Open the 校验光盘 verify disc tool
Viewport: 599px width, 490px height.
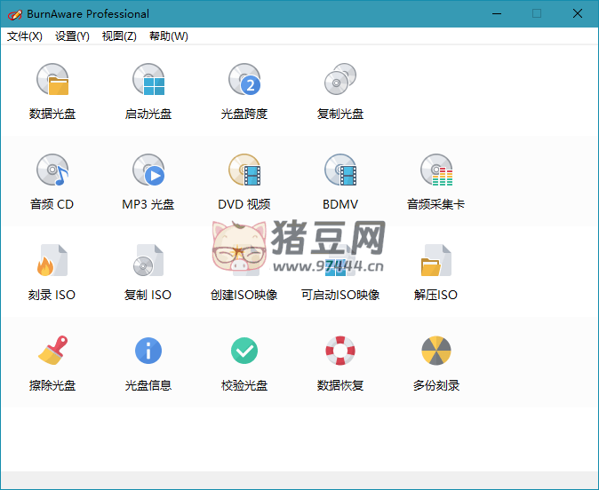pos(244,352)
